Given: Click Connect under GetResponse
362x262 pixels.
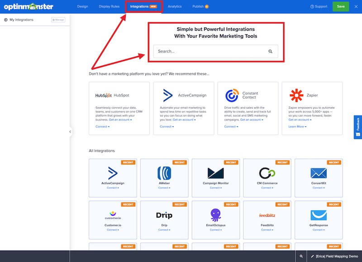Looking at the screenshot, I should (319, 230).
